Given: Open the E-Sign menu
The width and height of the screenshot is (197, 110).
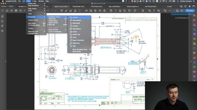Looking at the screenshot, I should pyautogui.click(x=34, y=1).
